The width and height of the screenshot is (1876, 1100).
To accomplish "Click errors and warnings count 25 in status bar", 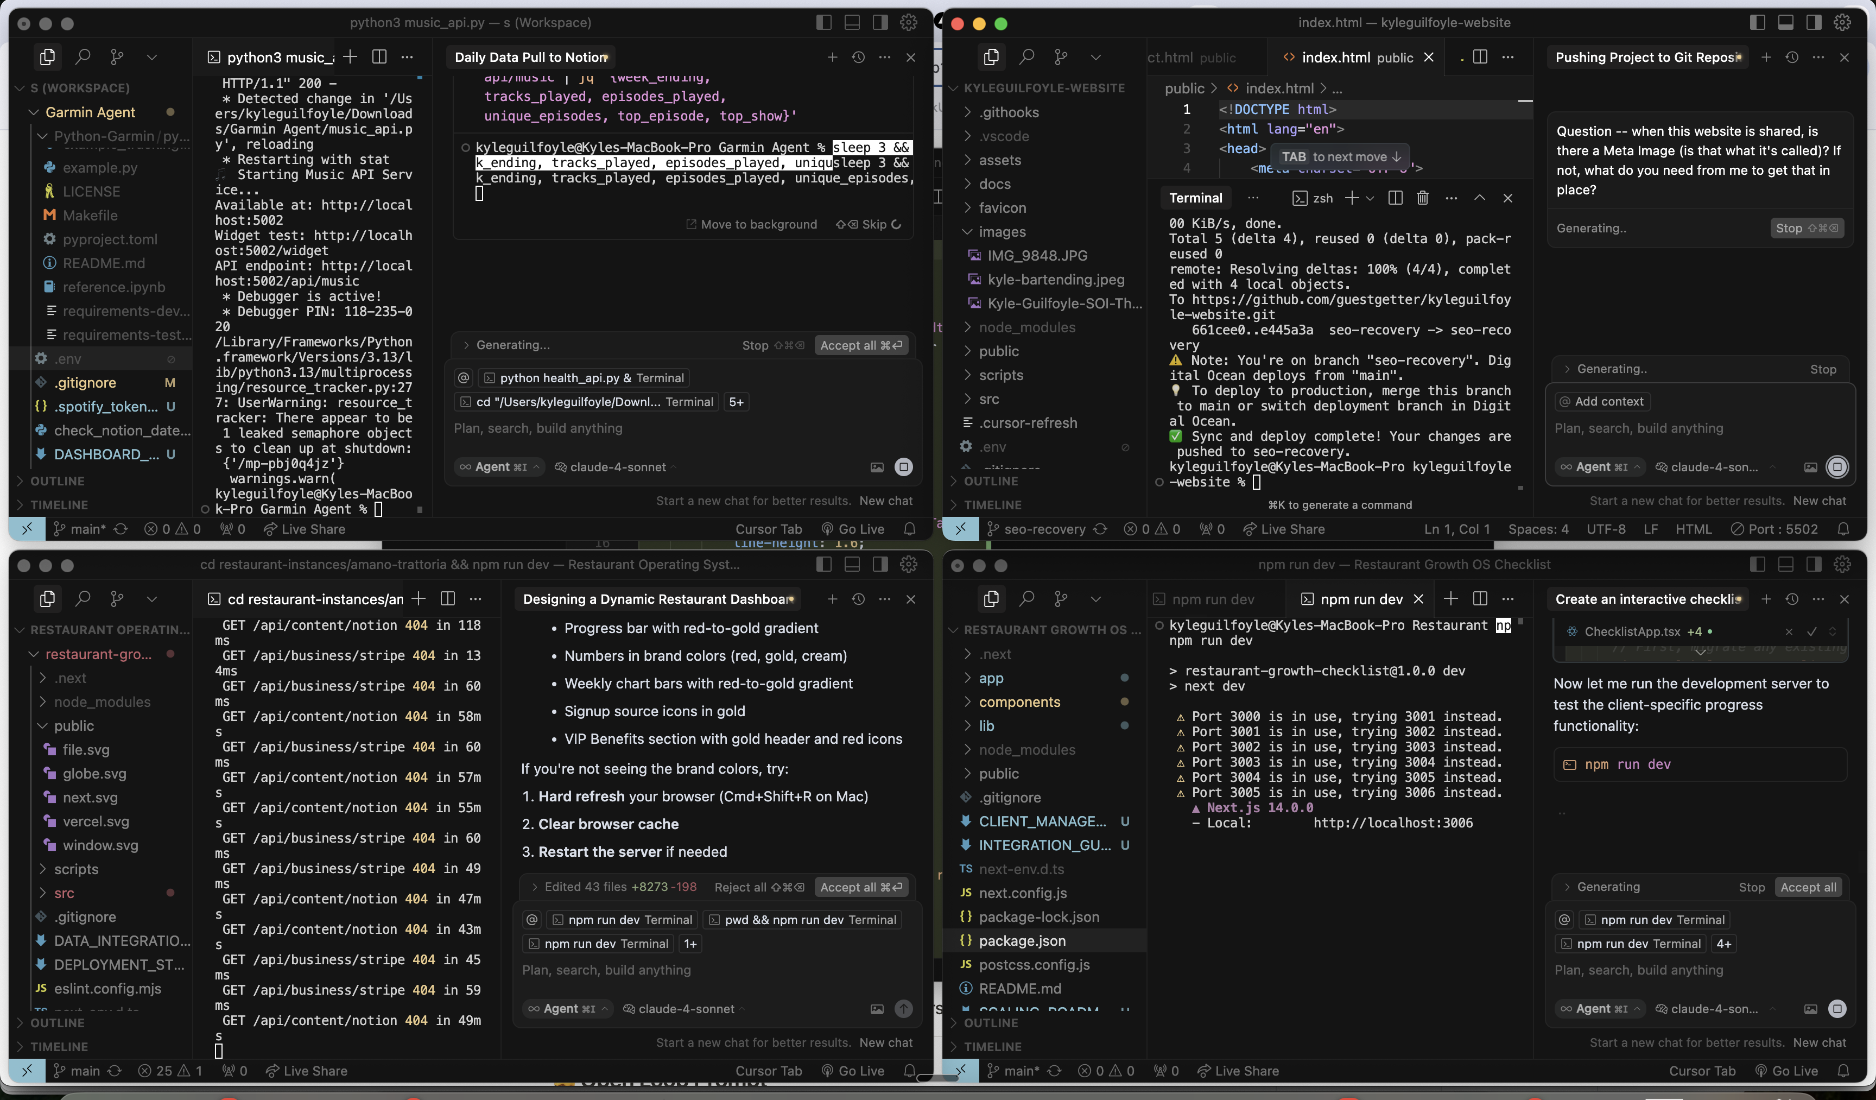I will click(170, 1071).
